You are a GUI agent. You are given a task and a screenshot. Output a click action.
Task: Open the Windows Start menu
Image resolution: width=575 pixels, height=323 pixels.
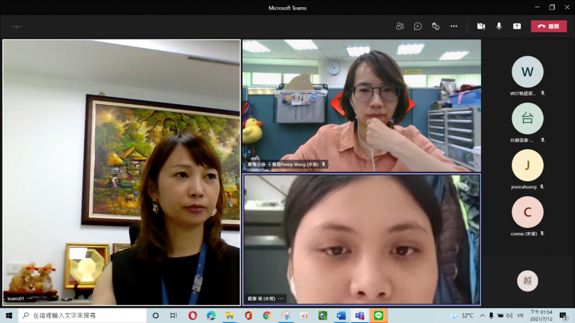click(9, 315)
